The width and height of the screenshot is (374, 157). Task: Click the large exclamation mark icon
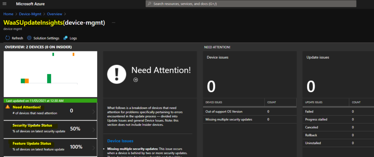click(x=117, y=74)
